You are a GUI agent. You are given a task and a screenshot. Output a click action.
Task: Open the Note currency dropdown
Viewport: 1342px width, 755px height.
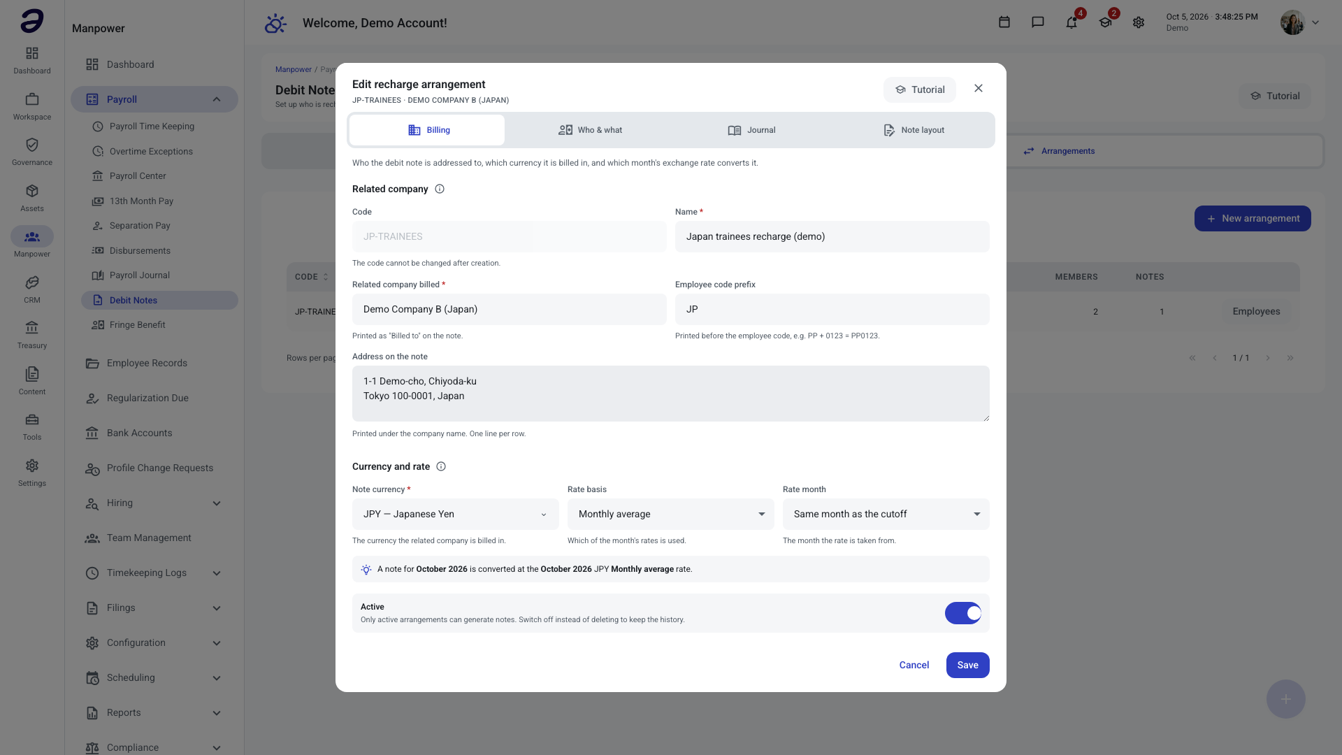[x=456, y=514]
